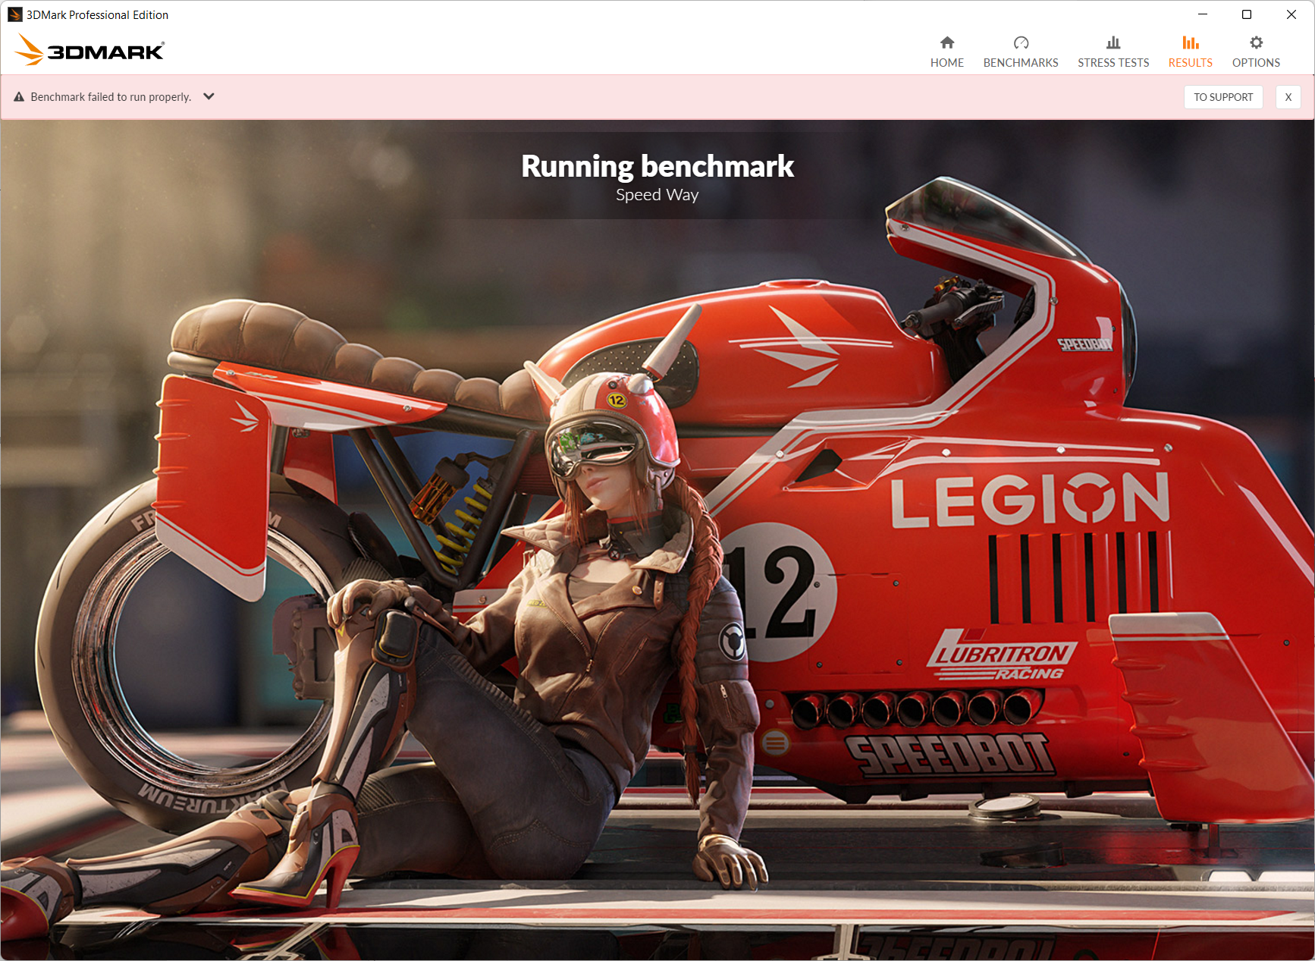Click the 'Running benchmark' heading
Screen dimensions: 1315x961
[657, 166]
